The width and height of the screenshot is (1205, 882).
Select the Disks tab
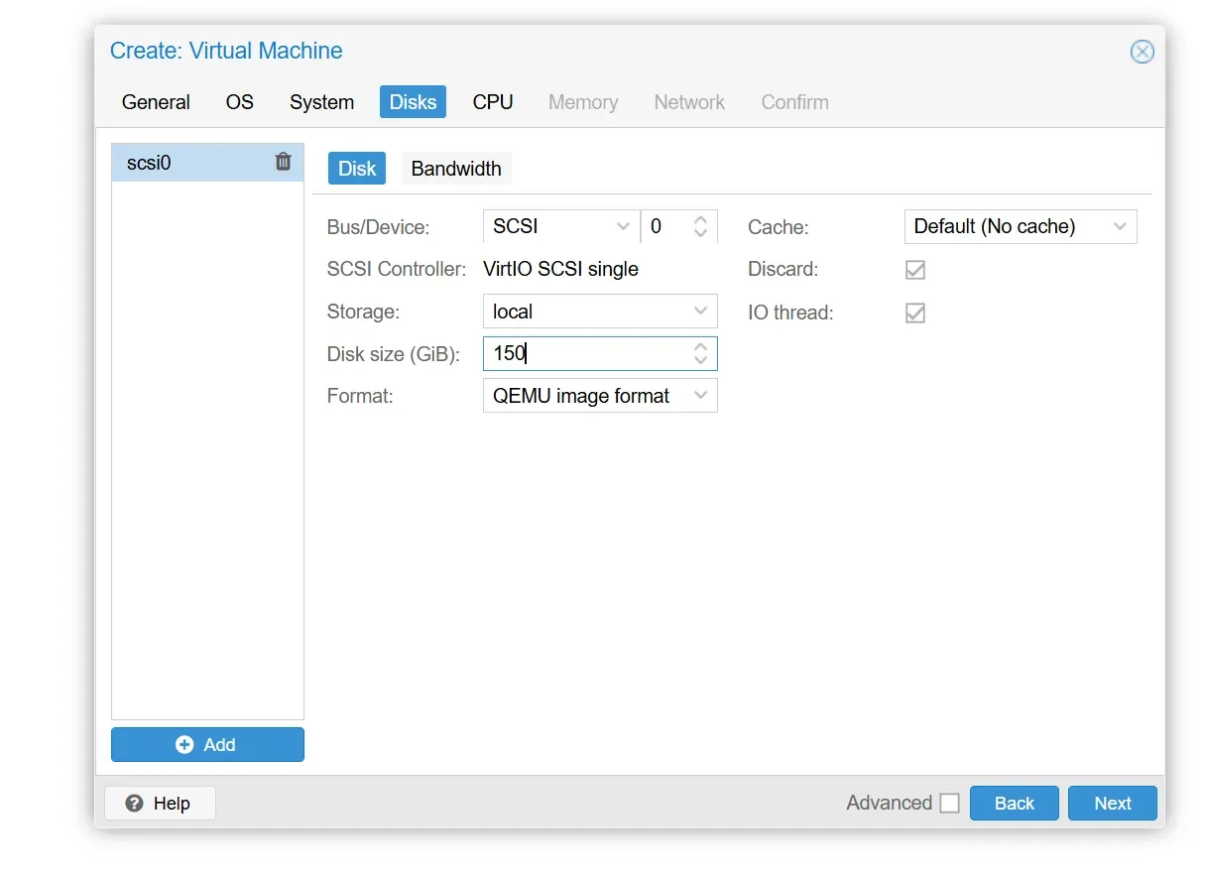tap(413, 102)
